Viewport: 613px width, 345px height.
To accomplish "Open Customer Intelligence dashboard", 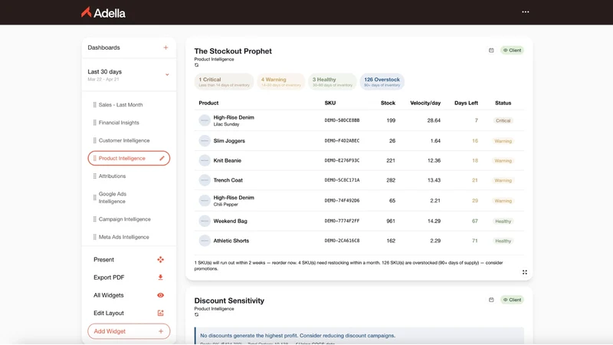I will [124, 140].
